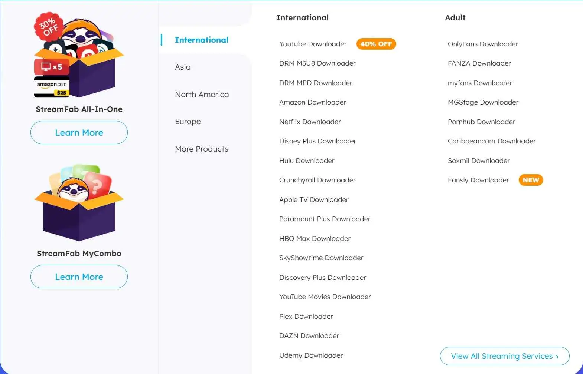Screen dimensions: 583x374
Task: Click Learn More under StreamFab MyCombo
Action: coord(79,277)
